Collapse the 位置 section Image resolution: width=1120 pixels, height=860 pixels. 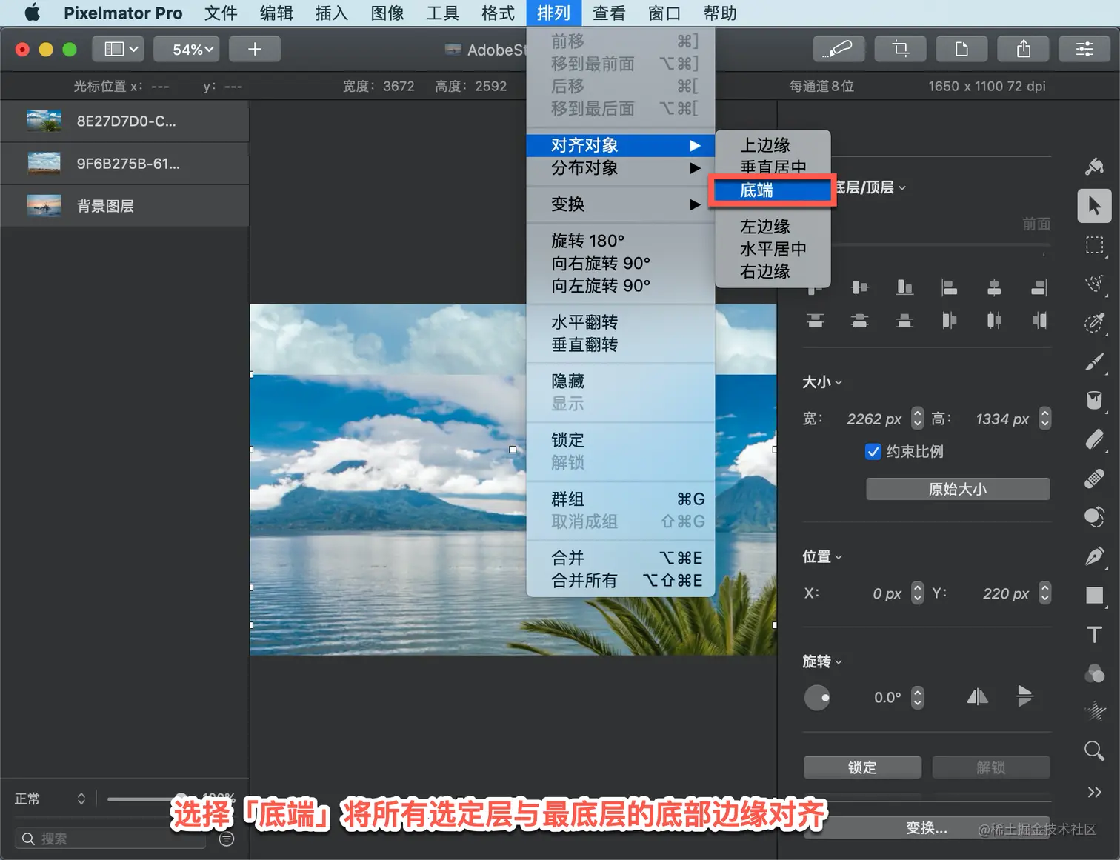coord(822,556)
